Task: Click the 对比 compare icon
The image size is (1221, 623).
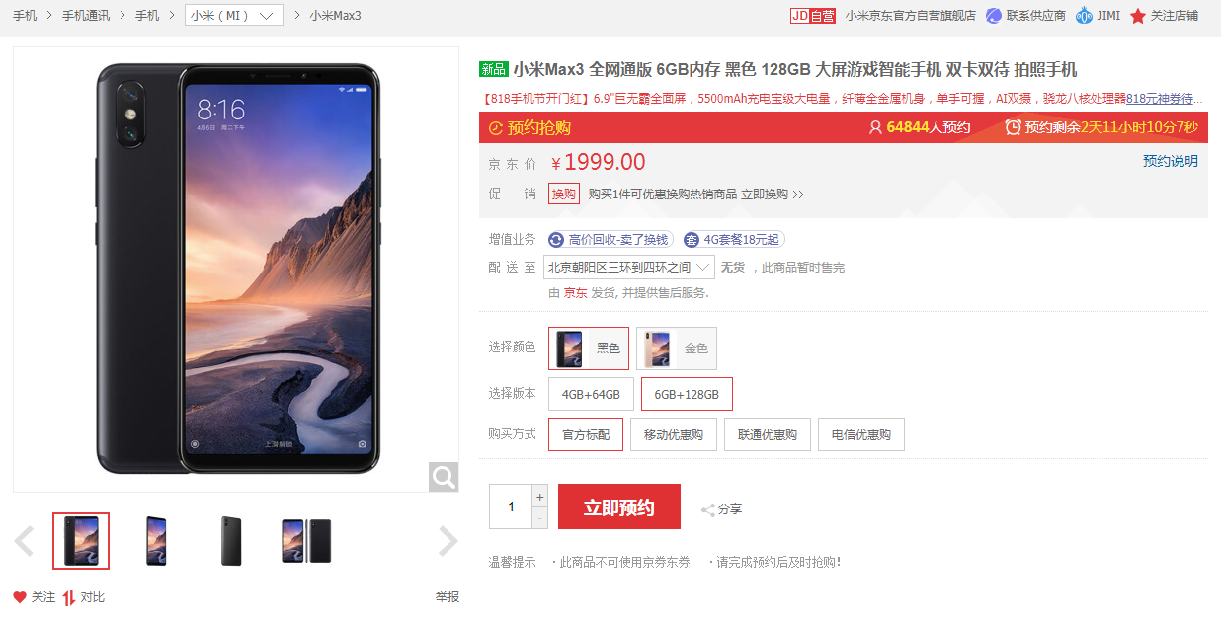Action: pyautogui.click(x=69, y=597)
